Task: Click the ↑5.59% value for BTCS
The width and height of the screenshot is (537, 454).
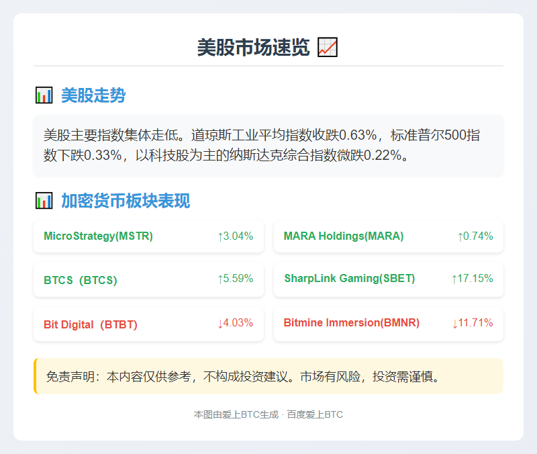Action: [x=236, y=278]
